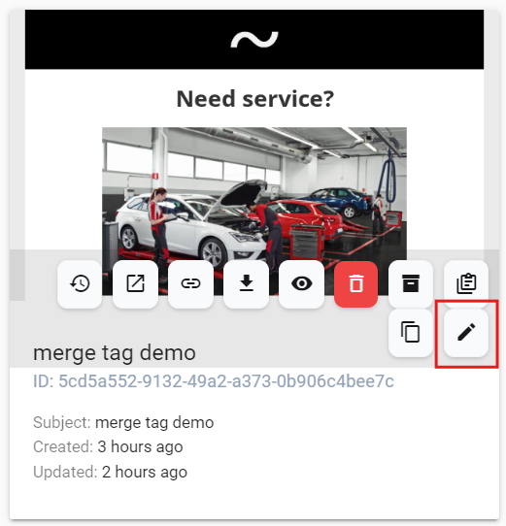Preview the template with the eye icon
506x526 pixels.
[x=301, y=283]
